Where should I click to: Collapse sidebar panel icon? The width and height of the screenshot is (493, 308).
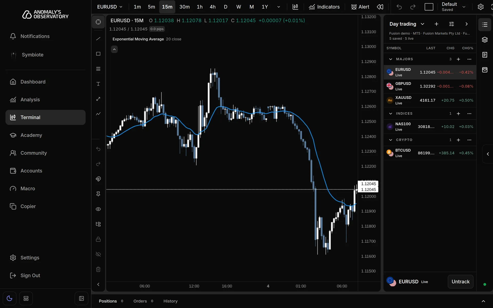[81, 298]
